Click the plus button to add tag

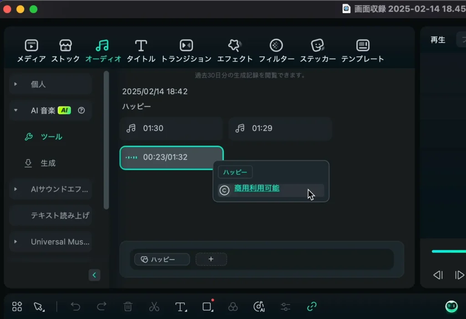point(211,259)
